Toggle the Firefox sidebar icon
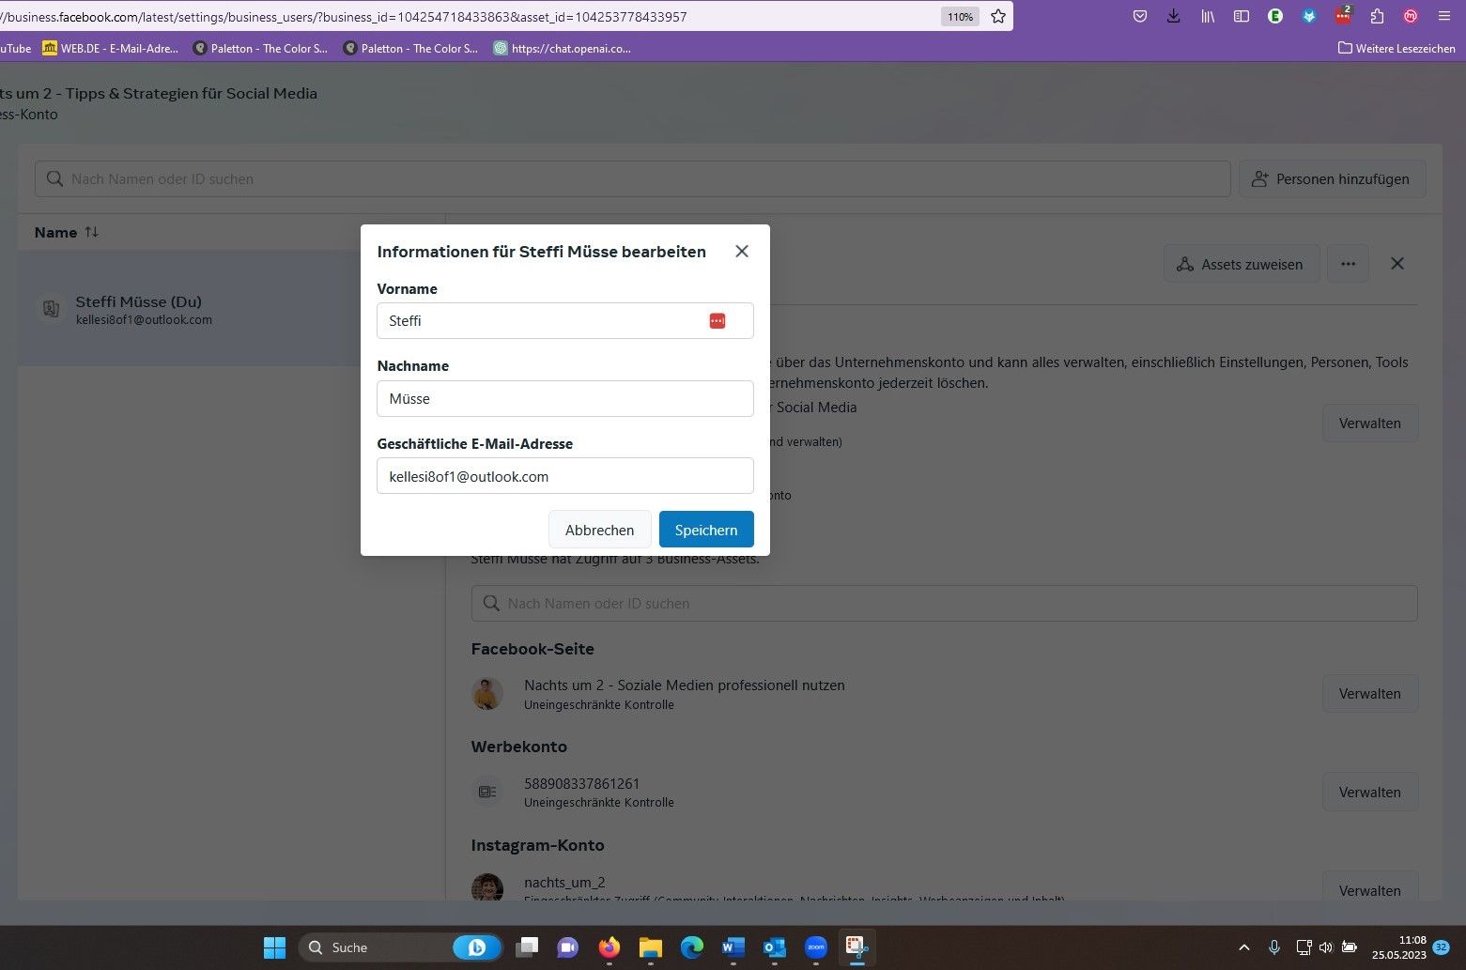The image size is (1466, 970). 1242,16
